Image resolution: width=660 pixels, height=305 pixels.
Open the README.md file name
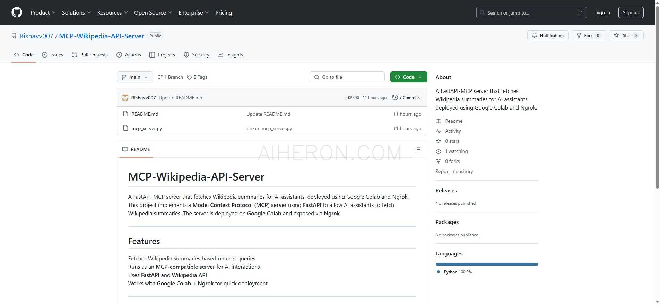pyautogui.click(x=145, y=114)
